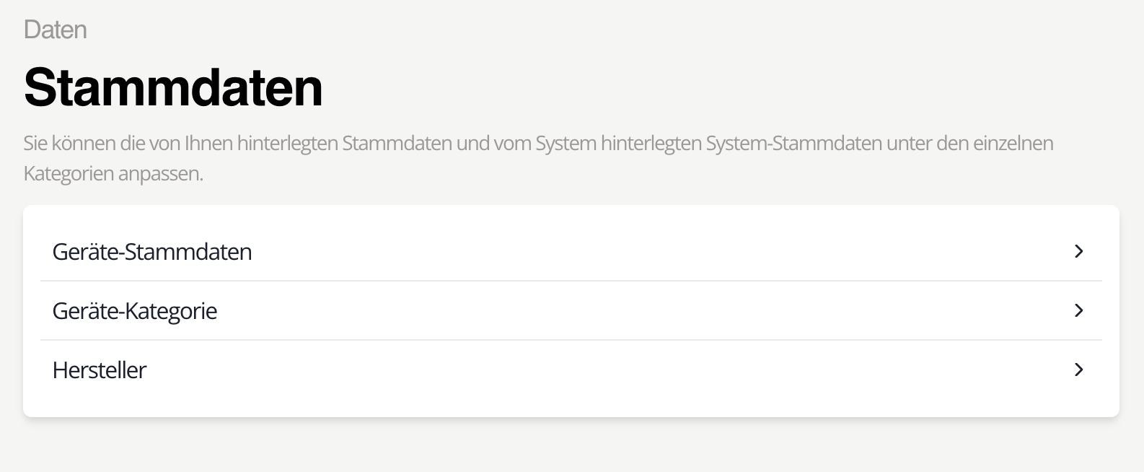The height and width of the screenshot is (472, 1144).
Task: Go back via the Daten breadcrumb
Action: coord(56,30)
